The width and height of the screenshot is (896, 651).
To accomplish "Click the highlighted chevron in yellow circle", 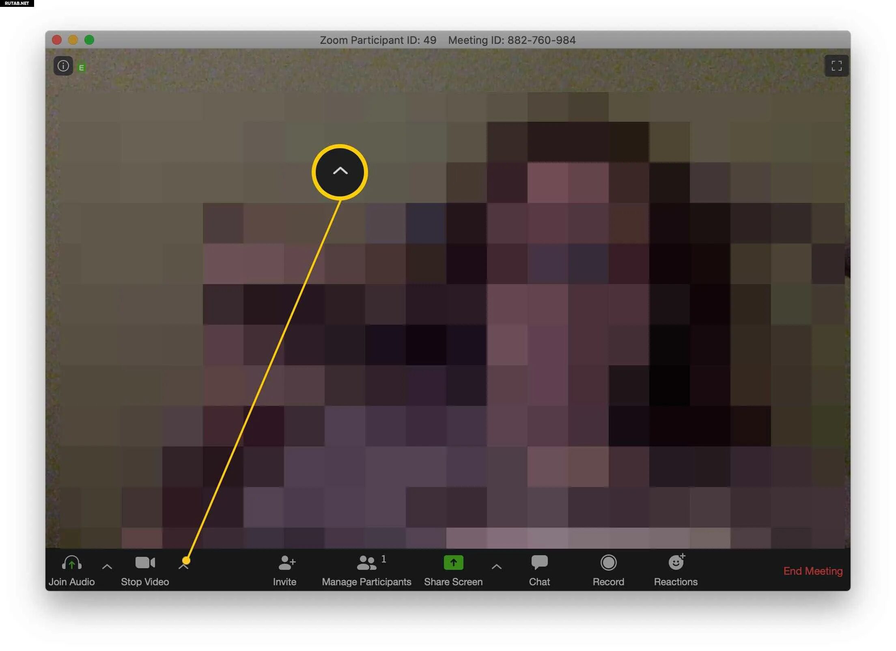I will 340,172.
